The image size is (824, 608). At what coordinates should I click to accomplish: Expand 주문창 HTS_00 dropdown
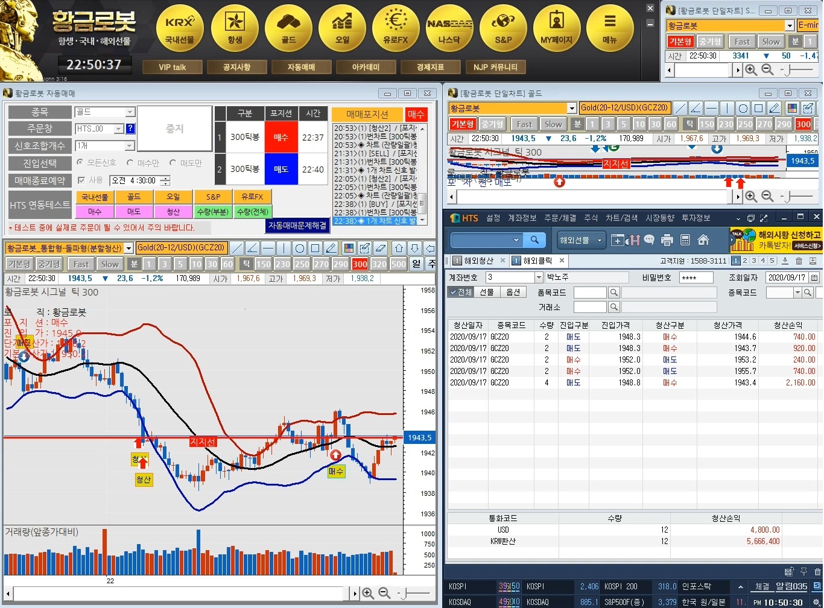[119, 128]
